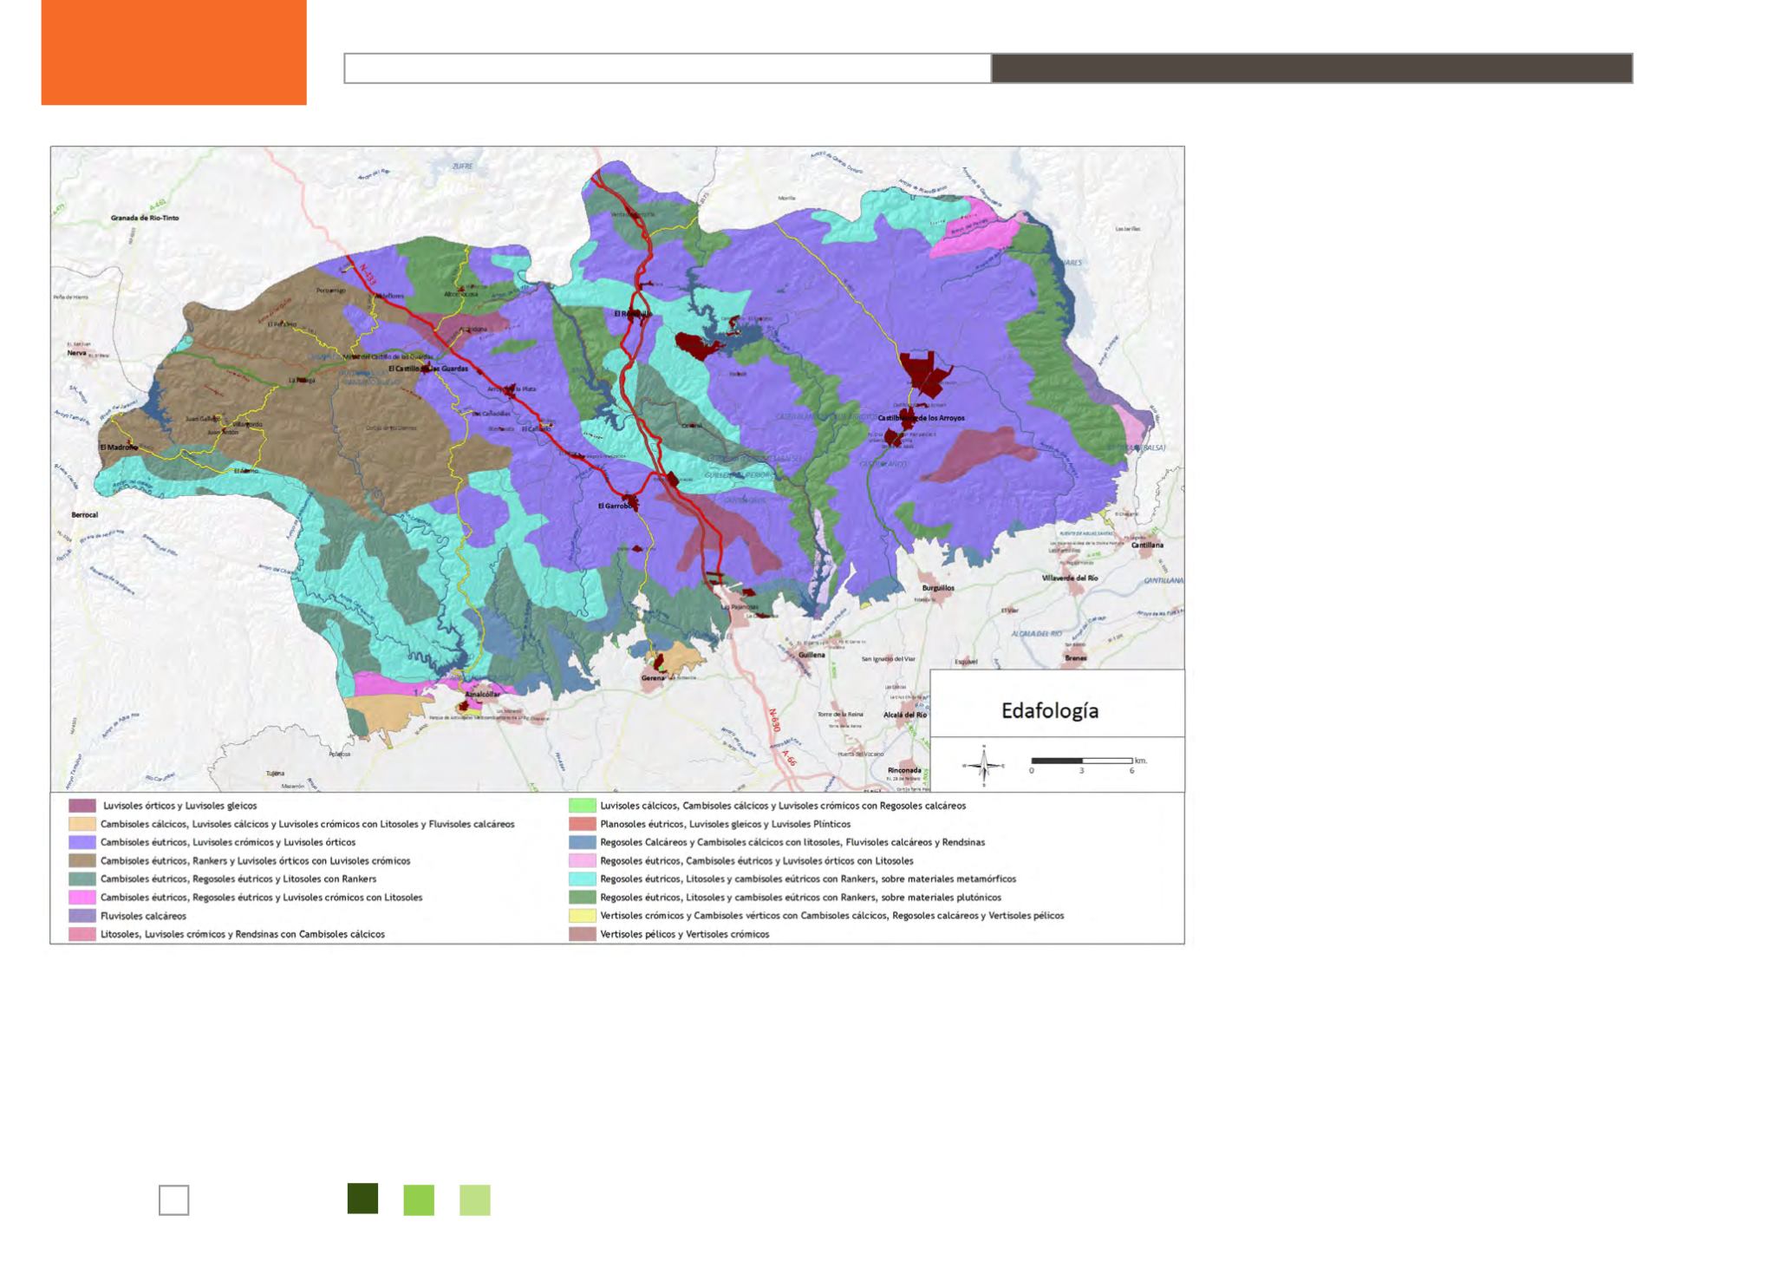Click blue swatch for Regosoles Calcáreos y Cambisoles cálcicos
1786x1261 pixels.
click(583, 842)
